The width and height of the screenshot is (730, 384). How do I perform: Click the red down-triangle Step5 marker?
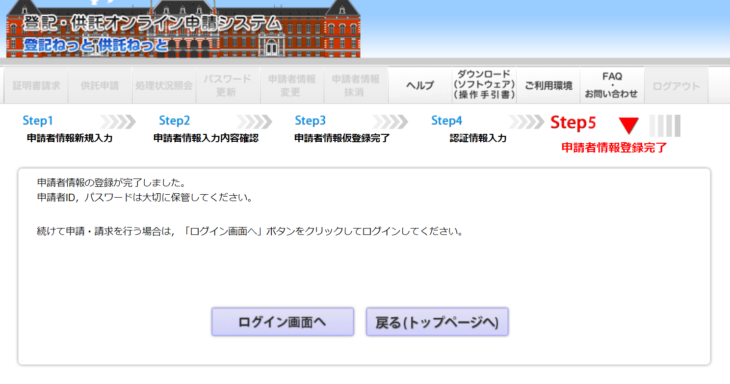pyautogui.click(x=628, y=126)
